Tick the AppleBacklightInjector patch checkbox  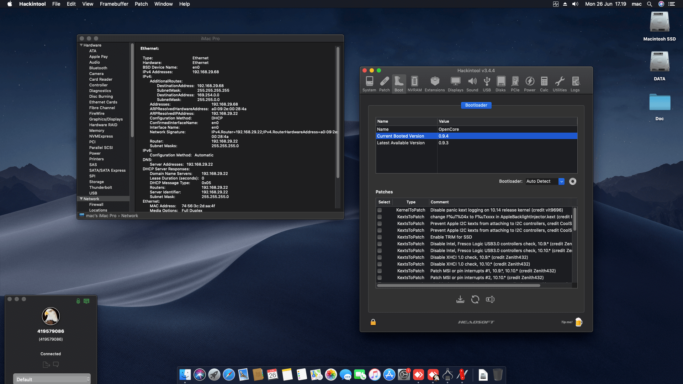pyautogui.click(x=380, y=217)
